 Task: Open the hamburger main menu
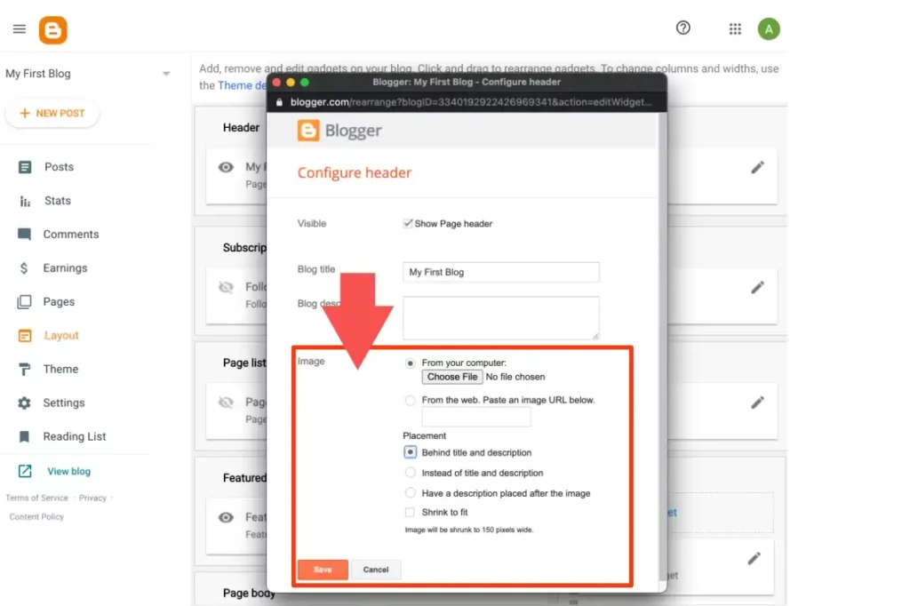[x=20, y=29]
